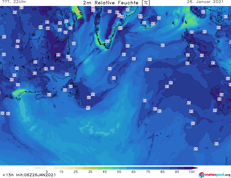Click the date '26. Januar 2021'

coord(205,2)
